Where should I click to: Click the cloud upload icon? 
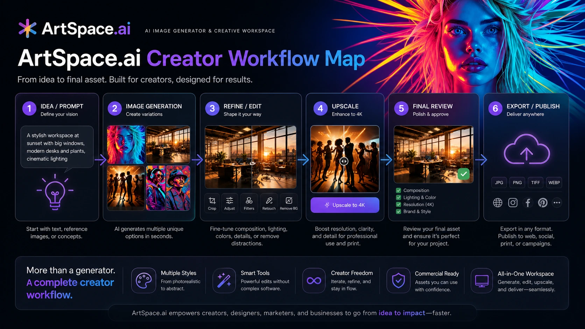tap(527, 149)
